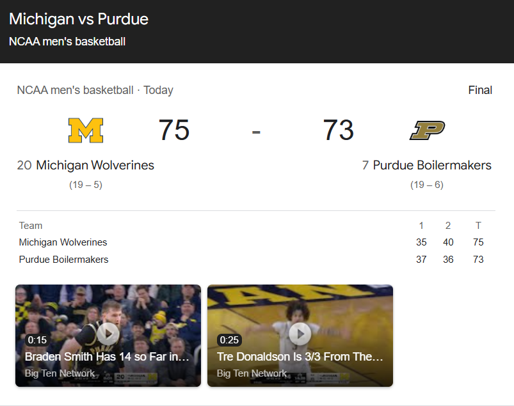Open the Michigan Wolverines team name link
Screen dimensions: 514x406
coord(95,165)
